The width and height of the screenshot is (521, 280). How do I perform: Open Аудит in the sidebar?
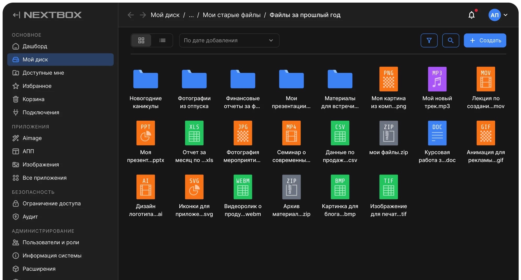pyautogui.click(x=60, y=217)
